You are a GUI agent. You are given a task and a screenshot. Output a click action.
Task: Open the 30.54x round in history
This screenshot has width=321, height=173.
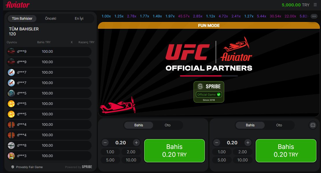[x=275, y=16]
